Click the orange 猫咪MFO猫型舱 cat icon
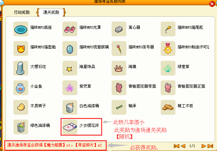The height and width of the screenshot is (151, 217). tap(21, 49)
